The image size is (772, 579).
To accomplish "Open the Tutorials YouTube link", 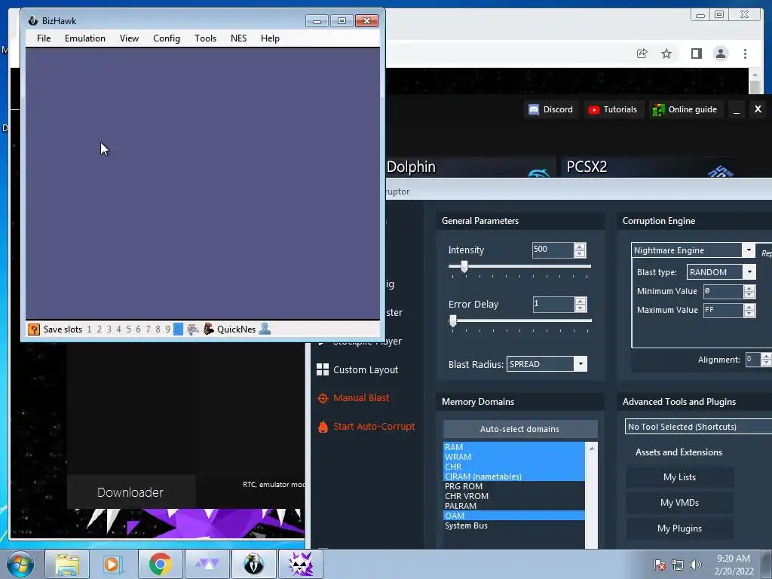I will coord(613,109).
